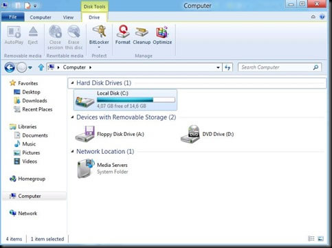
Task: Open the address bar history dropdown
Action: coord(218,67)
